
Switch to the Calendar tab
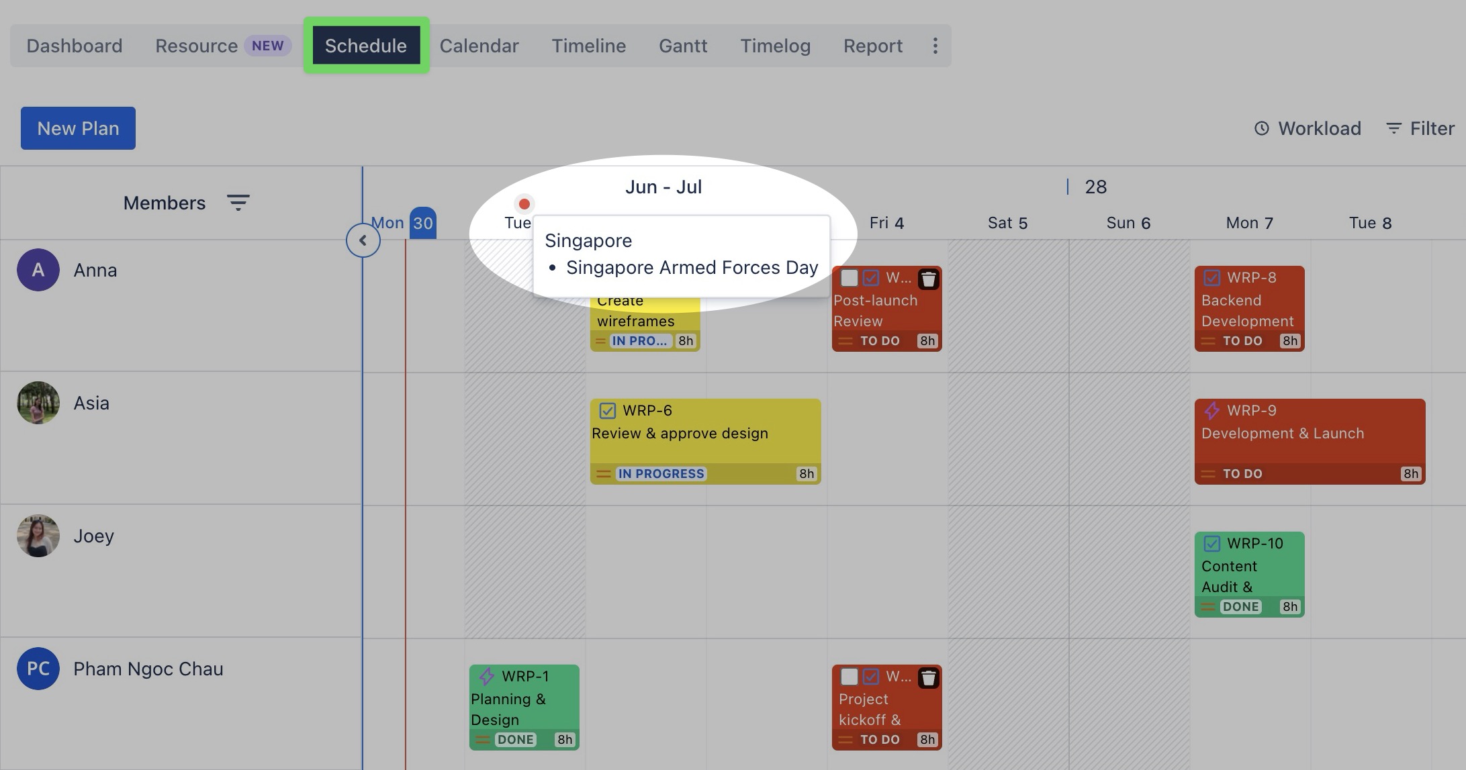479,46
